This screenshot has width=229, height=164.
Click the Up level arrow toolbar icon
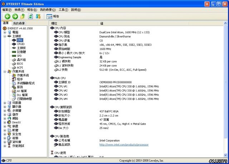click(x=23, y=16)
